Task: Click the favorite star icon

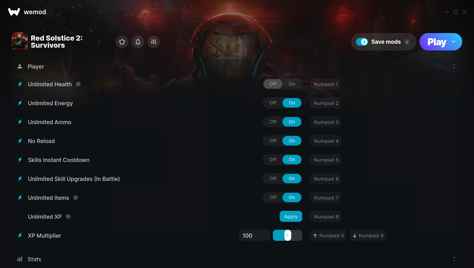Action: 122,42
